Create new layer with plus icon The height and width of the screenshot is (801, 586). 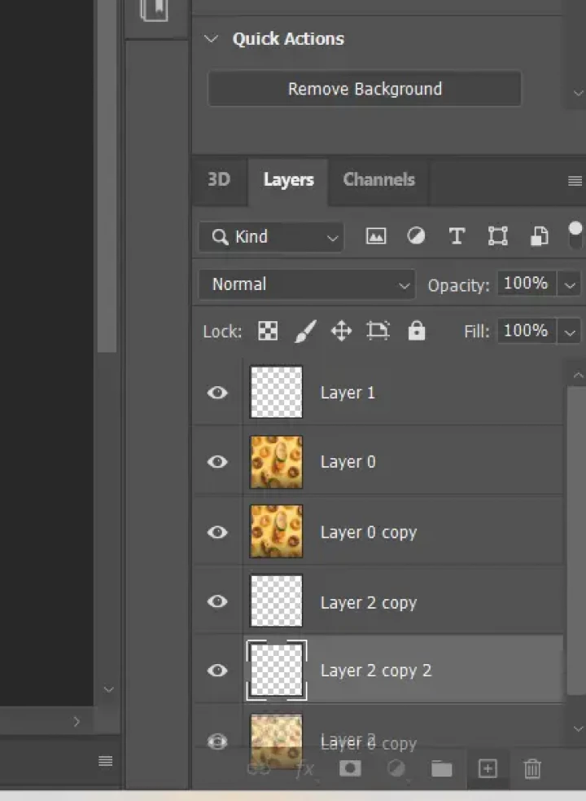tap(488, 768)
